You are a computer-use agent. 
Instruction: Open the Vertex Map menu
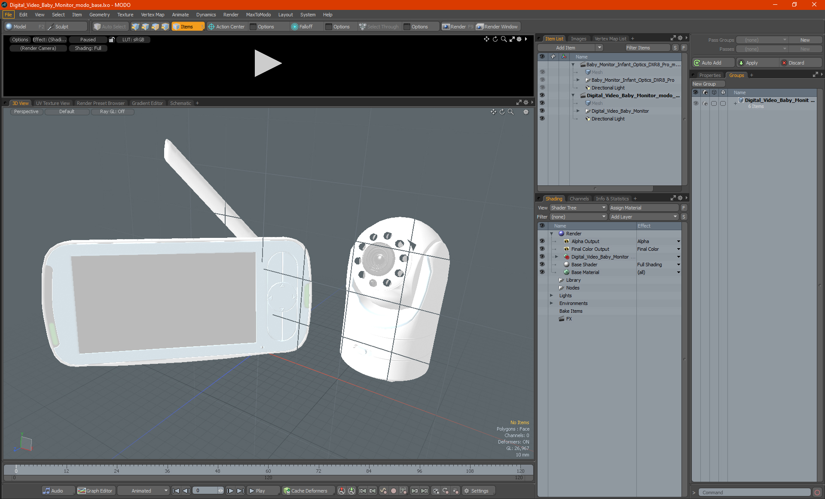(153, 15)
